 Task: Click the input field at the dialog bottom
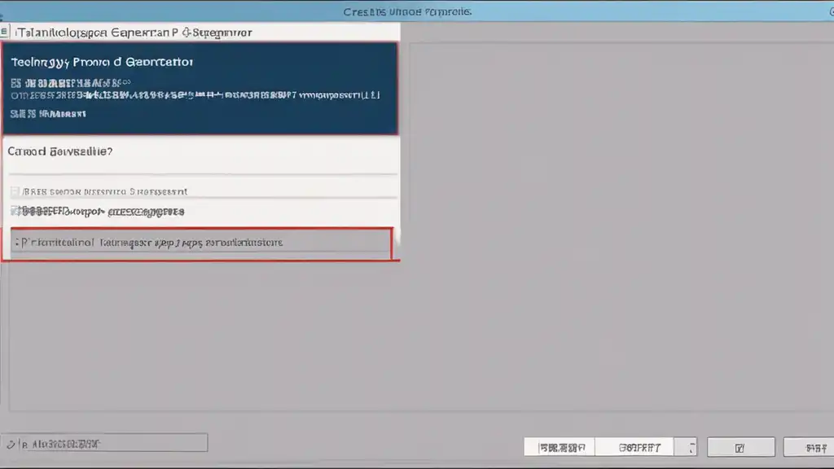coord(104,443)
